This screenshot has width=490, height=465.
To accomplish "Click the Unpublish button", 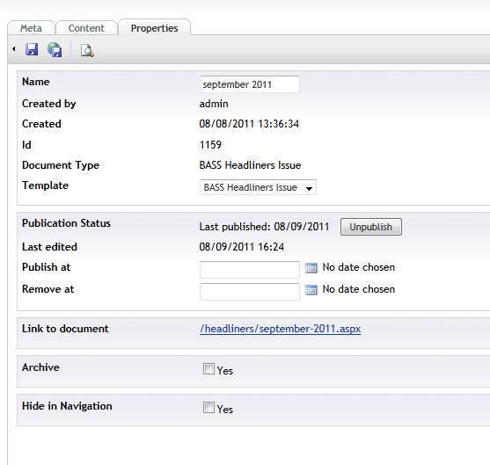I will click(371, 227).
